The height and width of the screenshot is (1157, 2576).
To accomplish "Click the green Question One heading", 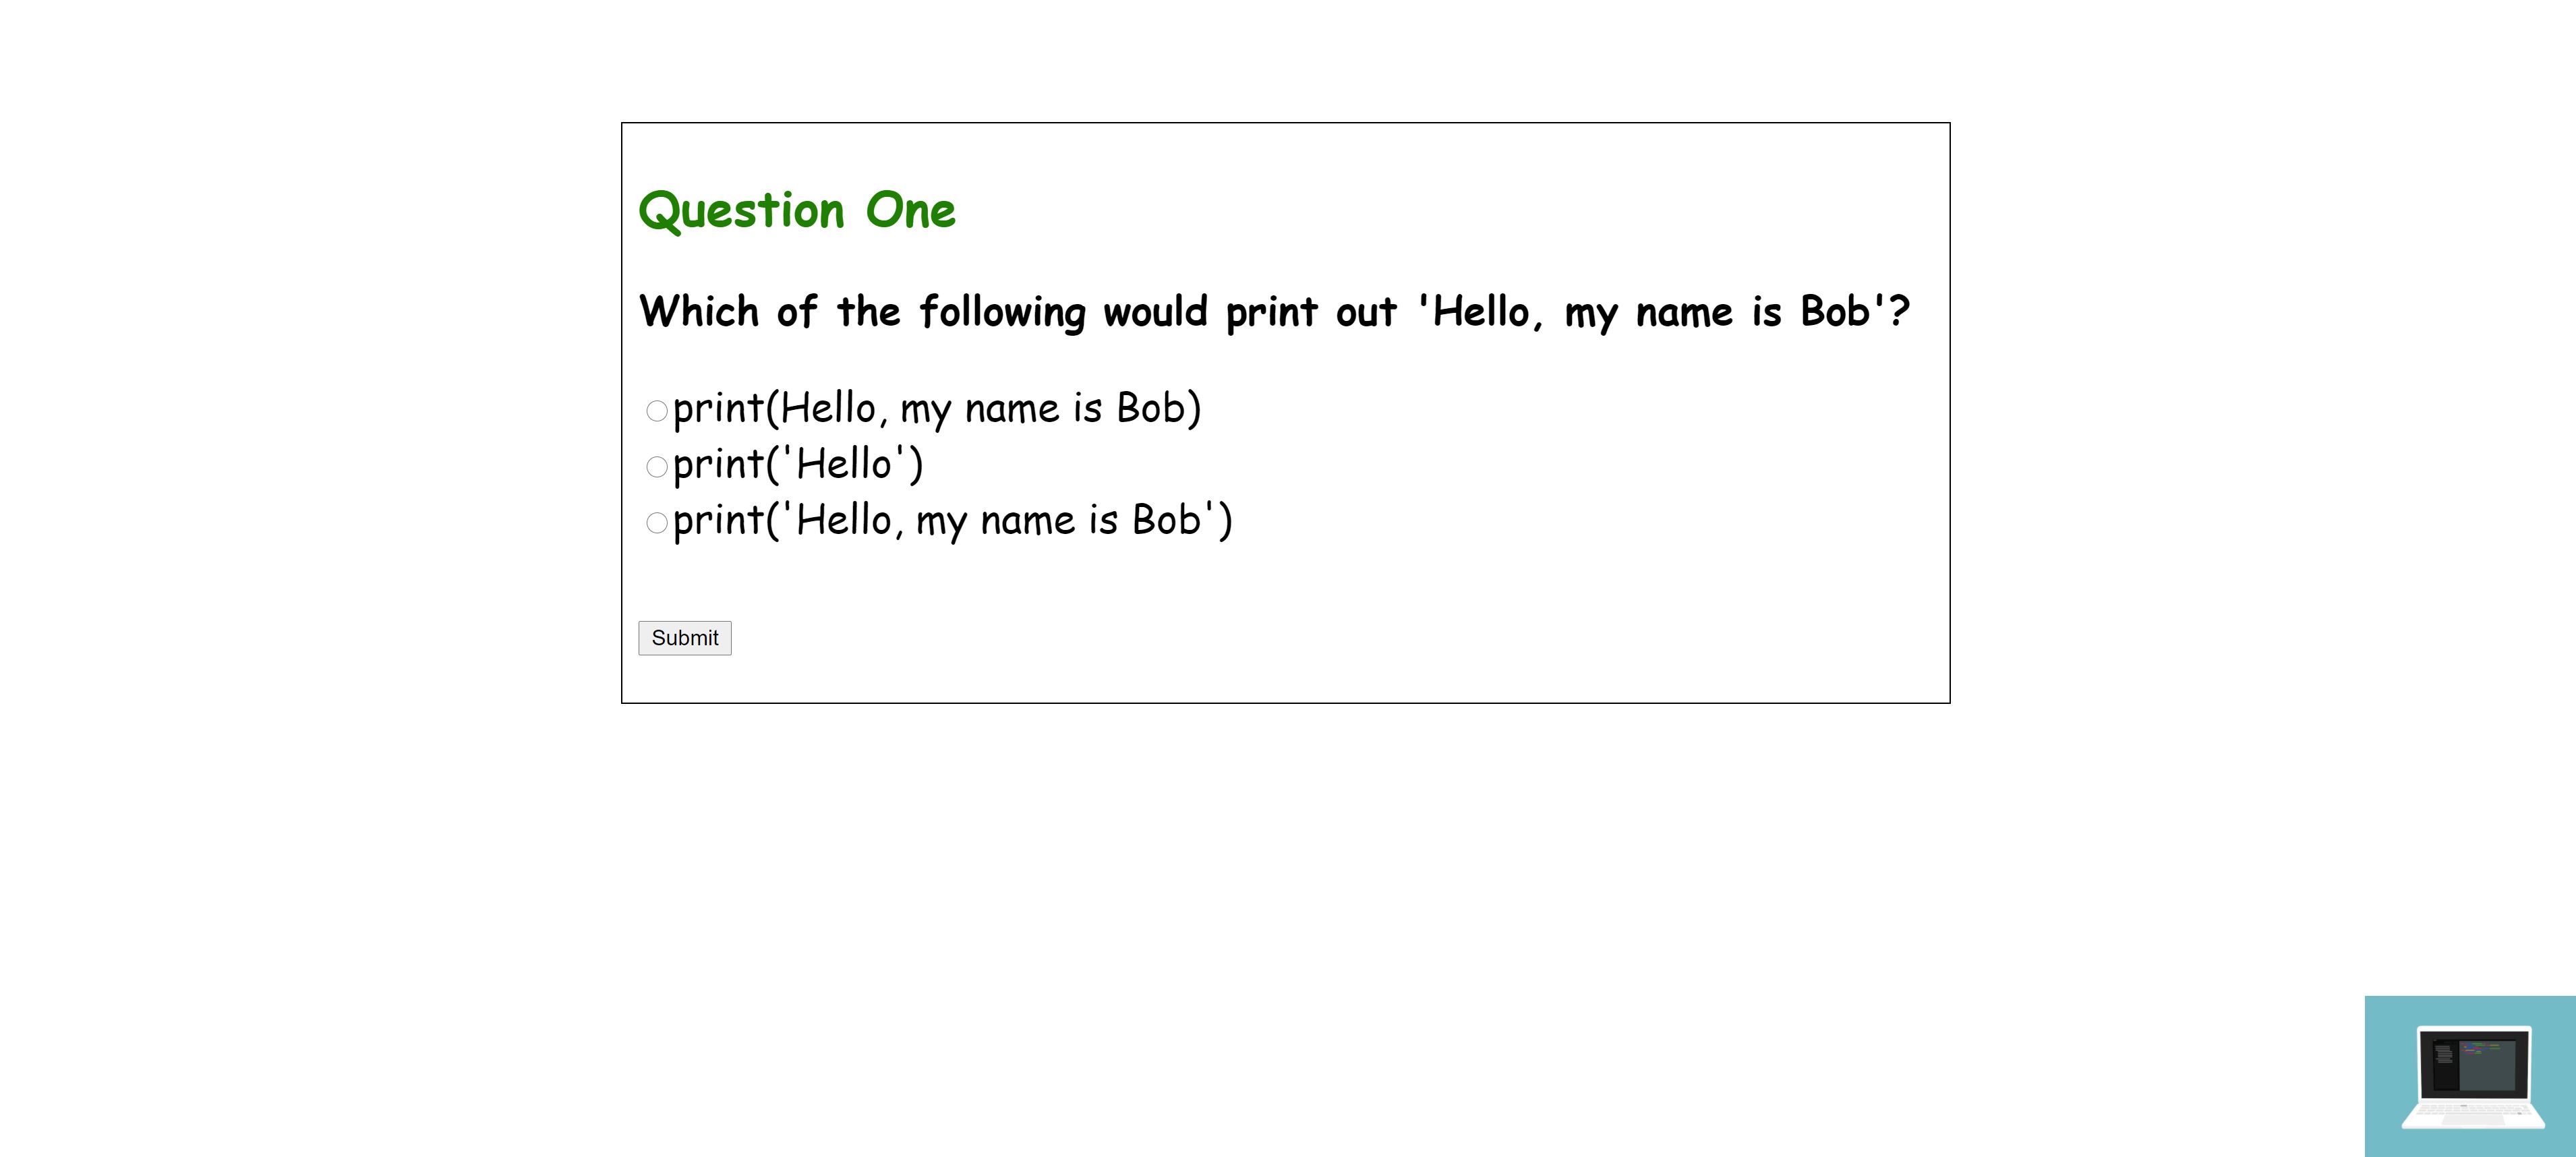I will tap(797, 211).
